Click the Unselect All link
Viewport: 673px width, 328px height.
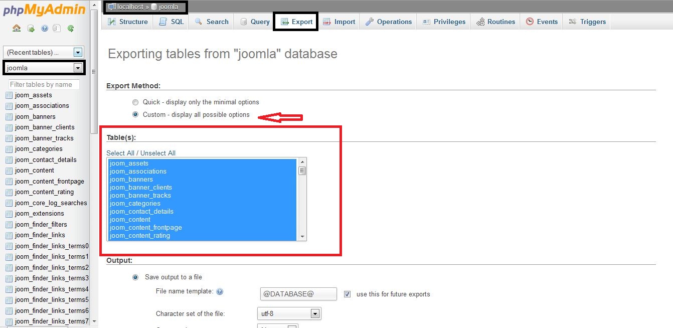click(x=158, y=153)
